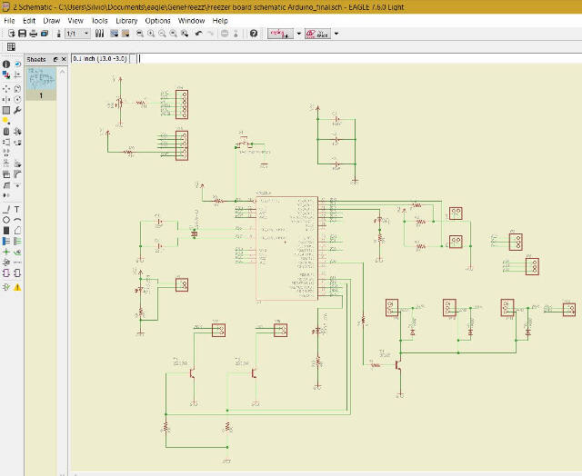This screenshot has width=582, height=476.
Task: Select the Show (eye) tool
Action: click(17, 64)
